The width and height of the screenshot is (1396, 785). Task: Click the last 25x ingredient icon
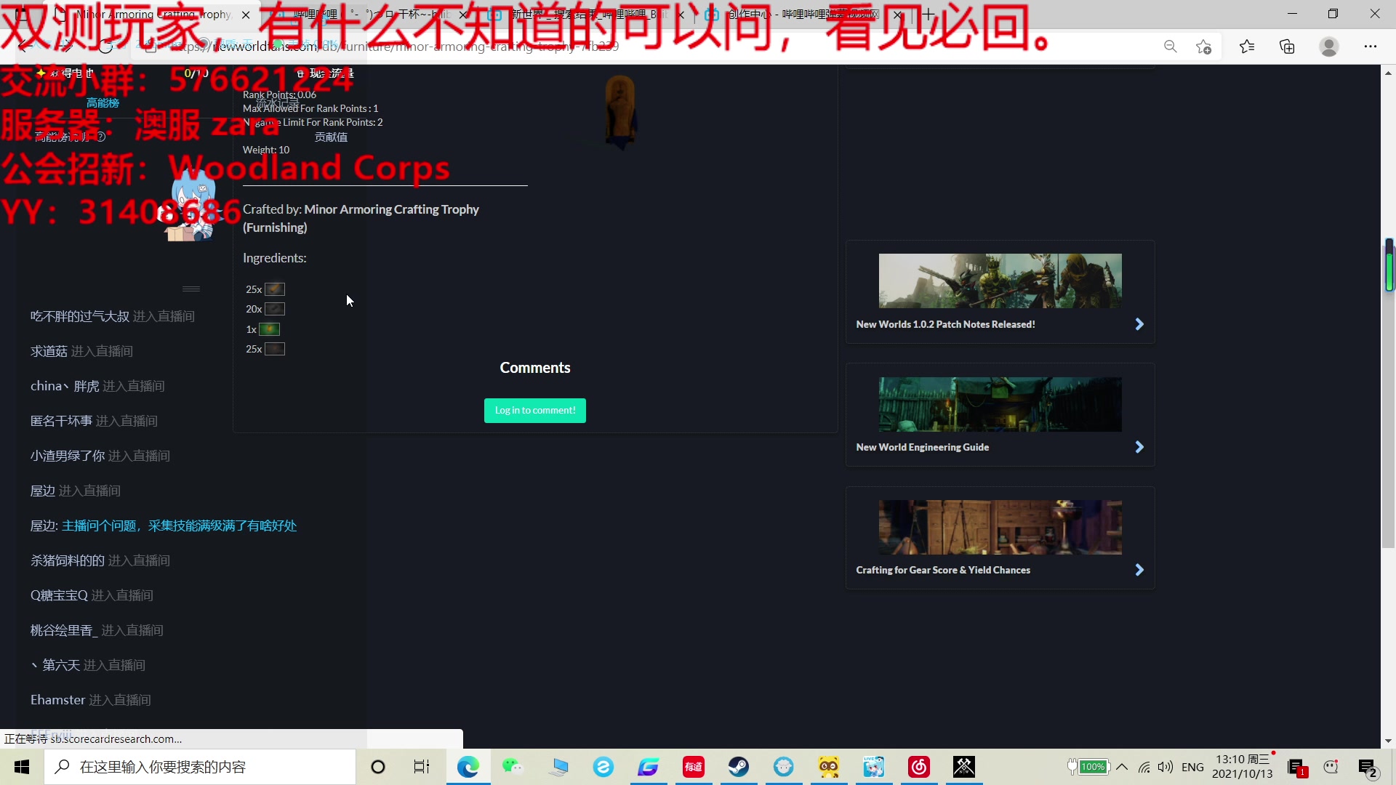(x=275, y=349)
